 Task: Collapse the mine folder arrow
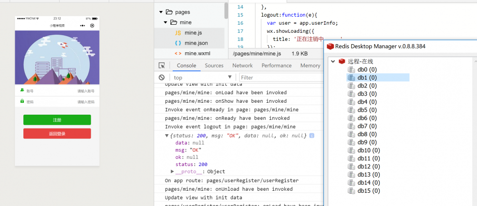point(166,22)
